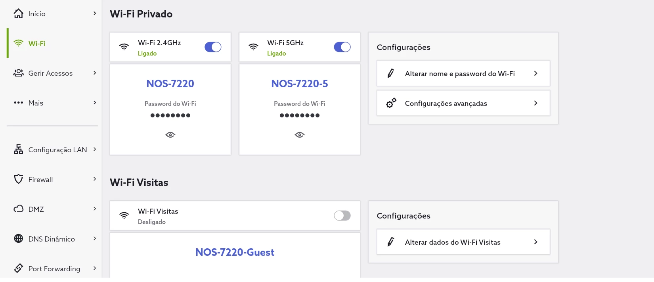Image resolution: width=654 pixels, height=282 pixels.
Task: Disable the Wi-Fi 5GHz toggle
Action: pos(342,47)
